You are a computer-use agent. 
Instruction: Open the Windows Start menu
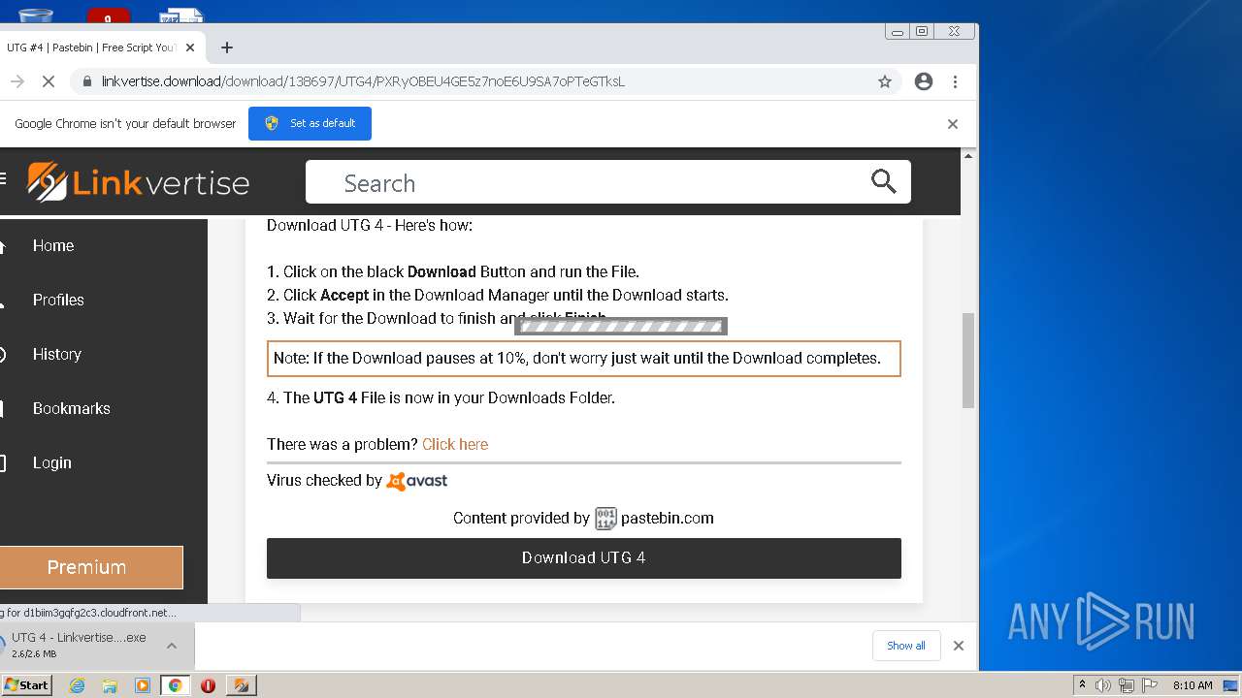[26, 685]
